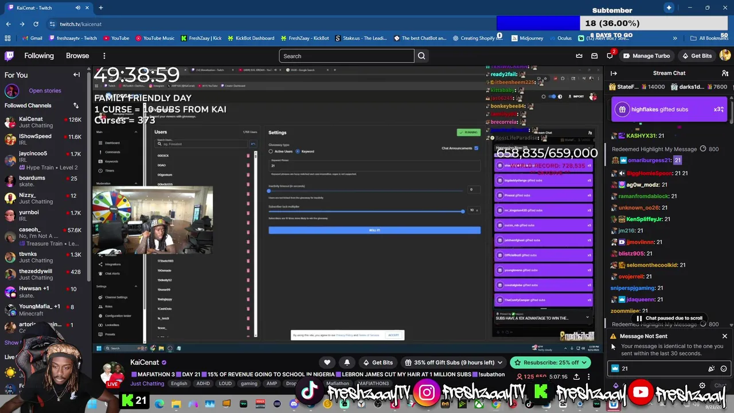Open the chat community users icon
Viewport: 734px width, 413px height.
coord(725,73)
